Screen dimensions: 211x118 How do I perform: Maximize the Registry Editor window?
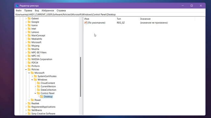[x=192, y=6]
